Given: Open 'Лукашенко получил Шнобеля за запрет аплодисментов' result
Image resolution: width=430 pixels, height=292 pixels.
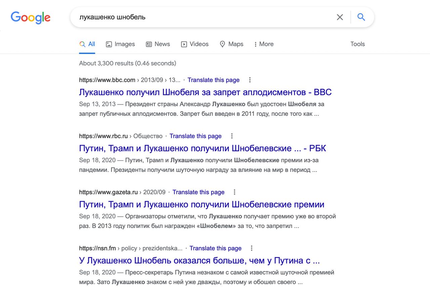Looking at the screenshot, I should coord(205,92).
